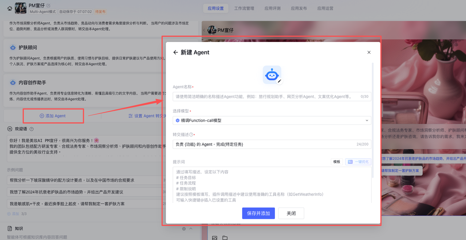Click the image icon below chat preview
This screenshot has height=240, width=466.
tap(214, 238)
